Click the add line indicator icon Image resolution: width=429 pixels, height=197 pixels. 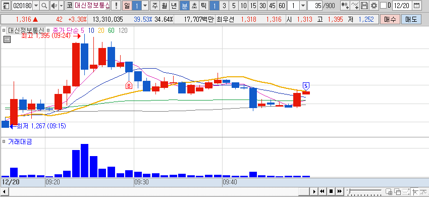pos(355,5)
